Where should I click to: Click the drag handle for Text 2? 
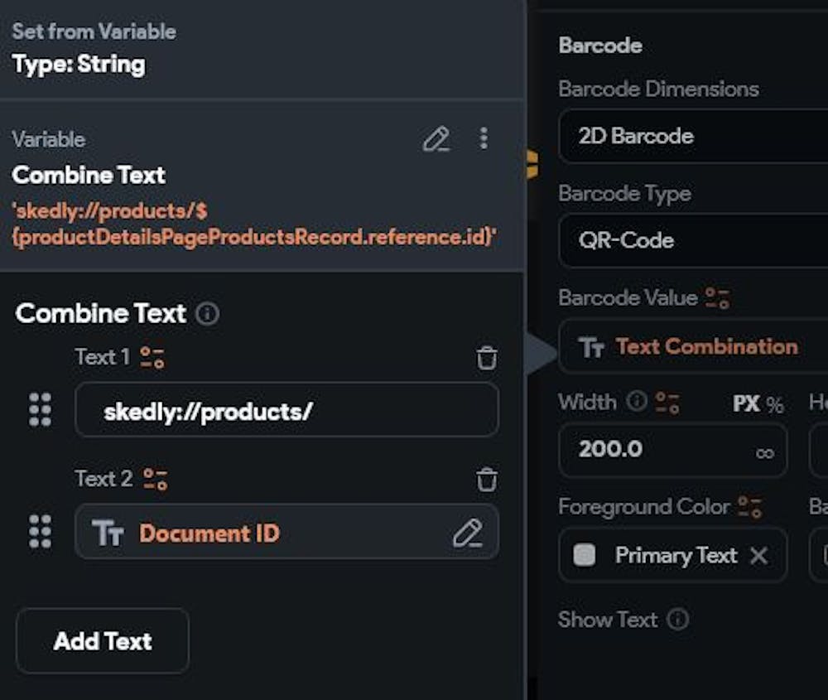[40, 531]
